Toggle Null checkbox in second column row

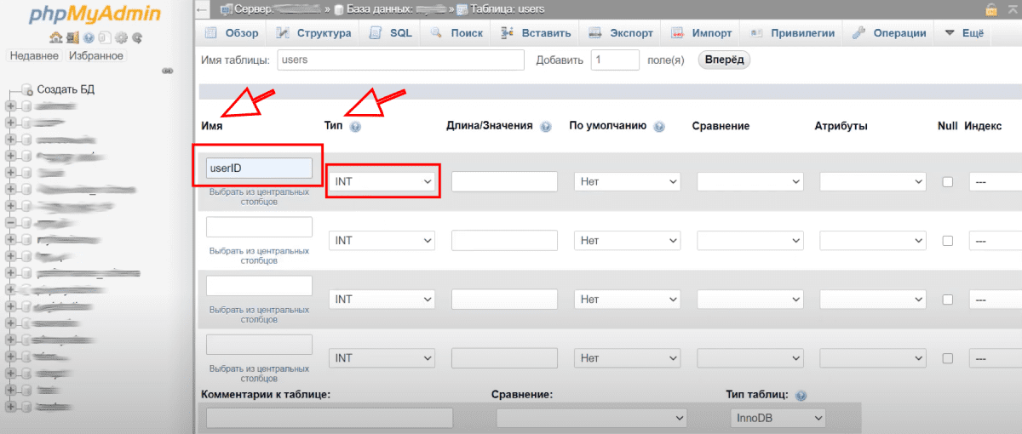(x=947, y=241)
